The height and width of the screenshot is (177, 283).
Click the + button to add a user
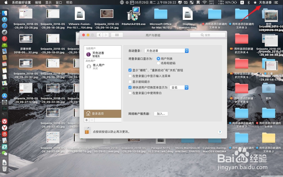[x=87, y=120]
